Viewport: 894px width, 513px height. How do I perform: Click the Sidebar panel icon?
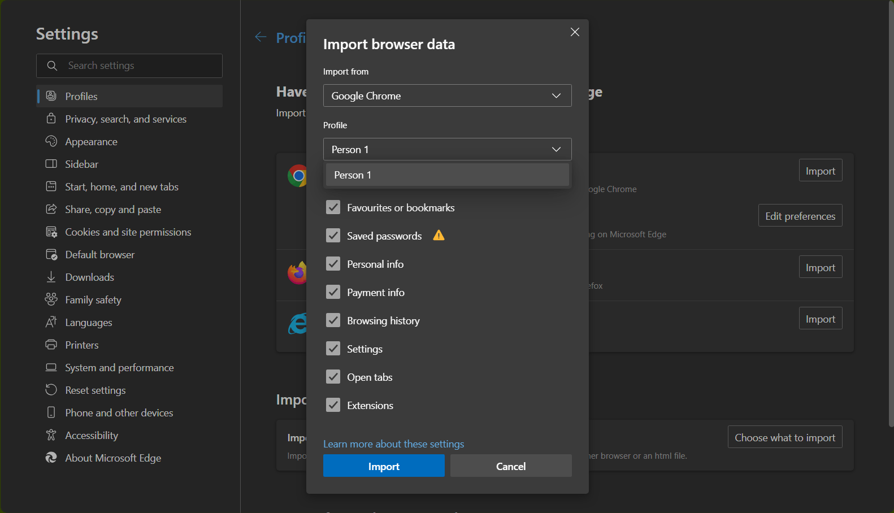(x=51, y=164)
